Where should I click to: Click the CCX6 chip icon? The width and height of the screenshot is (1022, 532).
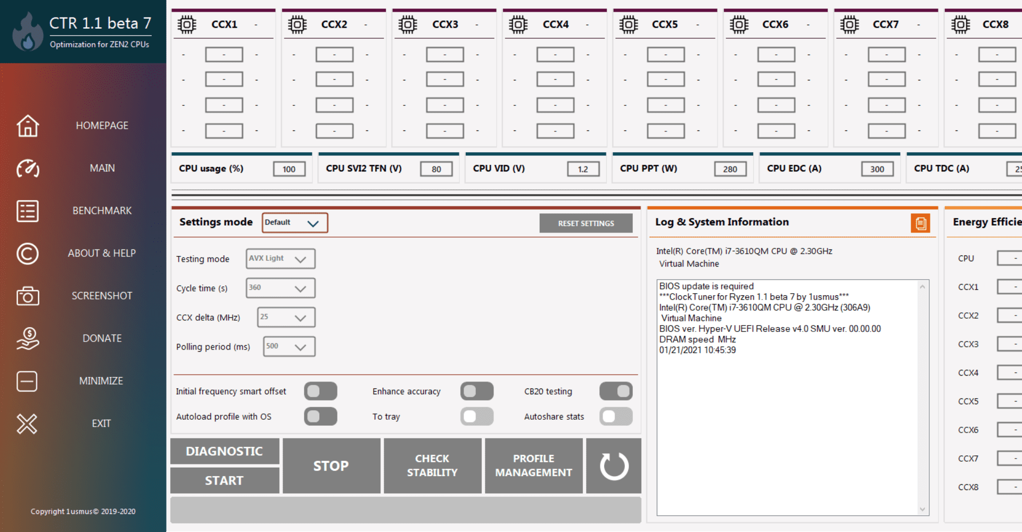pyautogui.click(x=739, y=24)
